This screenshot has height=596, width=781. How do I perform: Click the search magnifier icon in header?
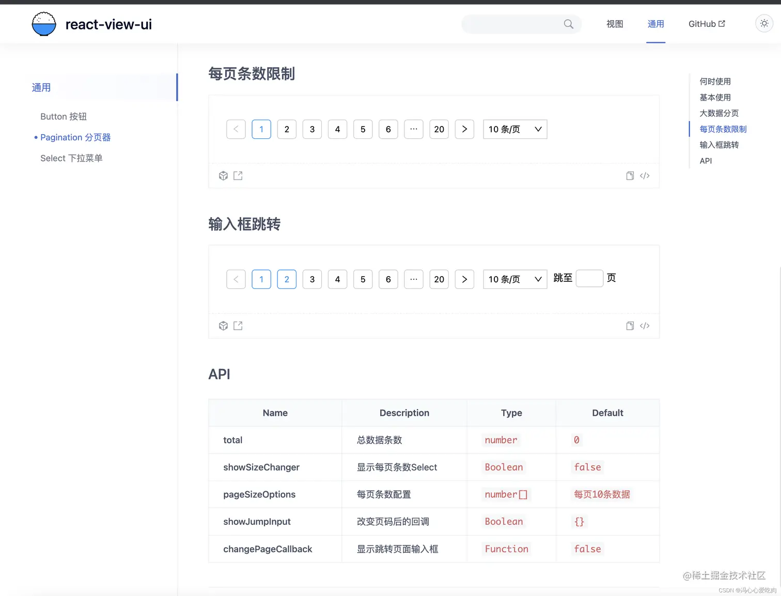pyautogui.click(x=568, y=24)
